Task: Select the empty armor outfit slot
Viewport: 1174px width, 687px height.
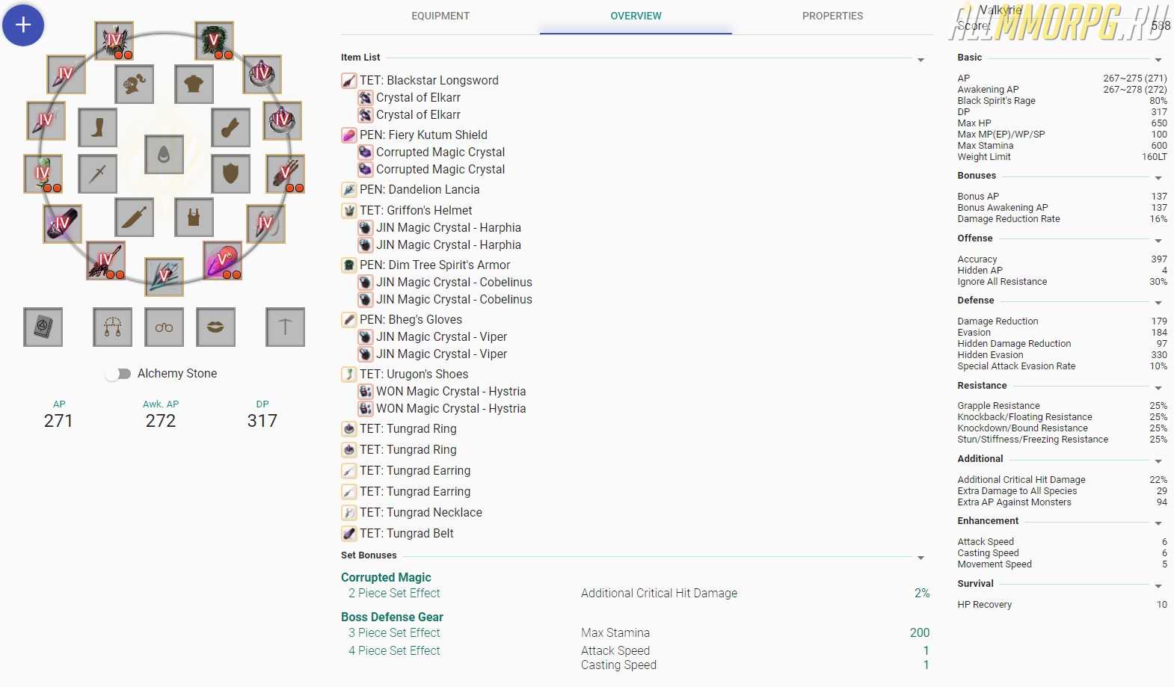Action: (x=194, y=84)
